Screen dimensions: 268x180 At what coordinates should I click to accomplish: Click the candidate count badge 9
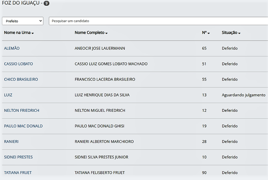point(46,3)
